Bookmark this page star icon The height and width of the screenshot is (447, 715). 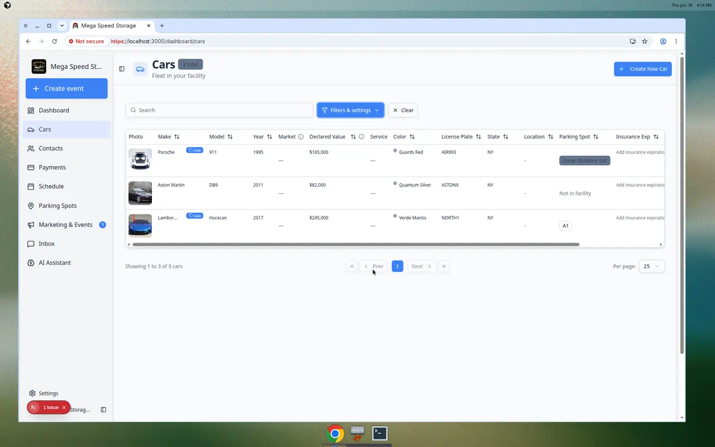[645, 41]
